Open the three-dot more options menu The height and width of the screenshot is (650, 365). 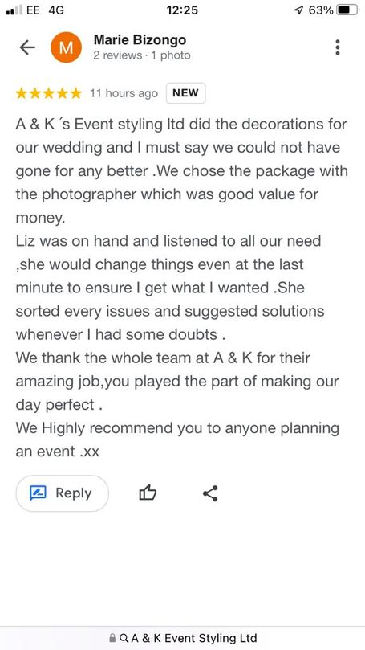pos(338,47)
